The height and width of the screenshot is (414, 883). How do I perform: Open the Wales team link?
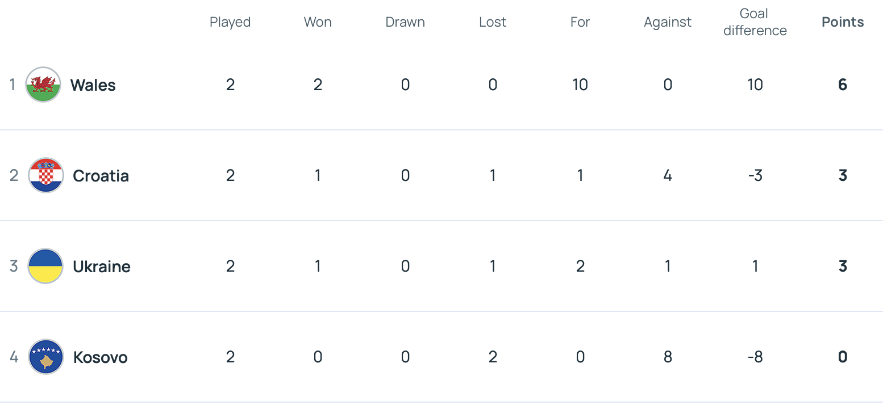pyautogui.click(x=93, y=85)
